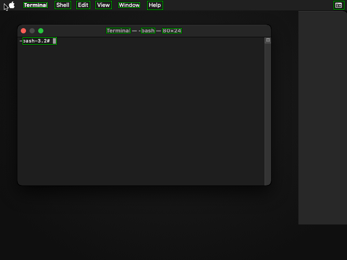
Task: Open the Shell menu
Action: [x=63, y=5]
